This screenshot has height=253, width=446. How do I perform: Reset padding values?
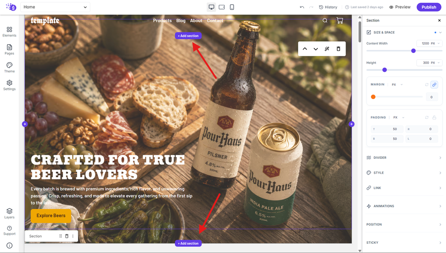click(427, 118)
